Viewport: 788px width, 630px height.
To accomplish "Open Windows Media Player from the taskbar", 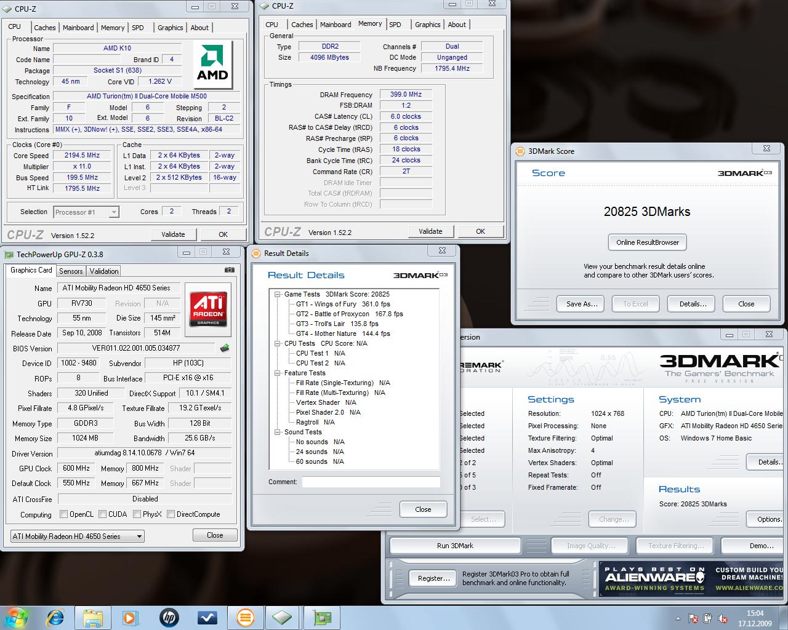I will pyautogui.click(x=131, y=617).
